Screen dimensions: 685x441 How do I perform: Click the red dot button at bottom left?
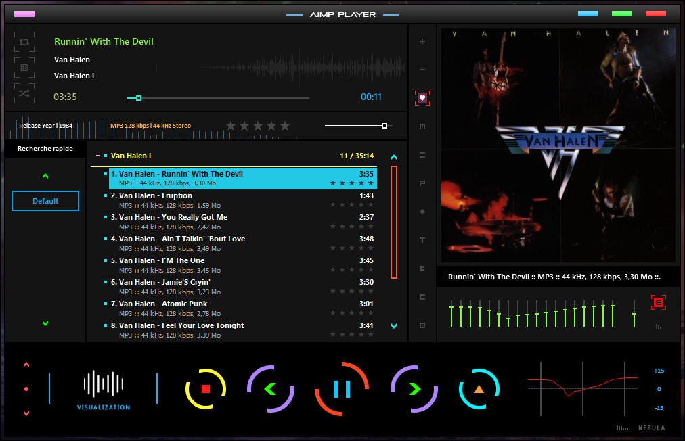[x=26, y=389]
